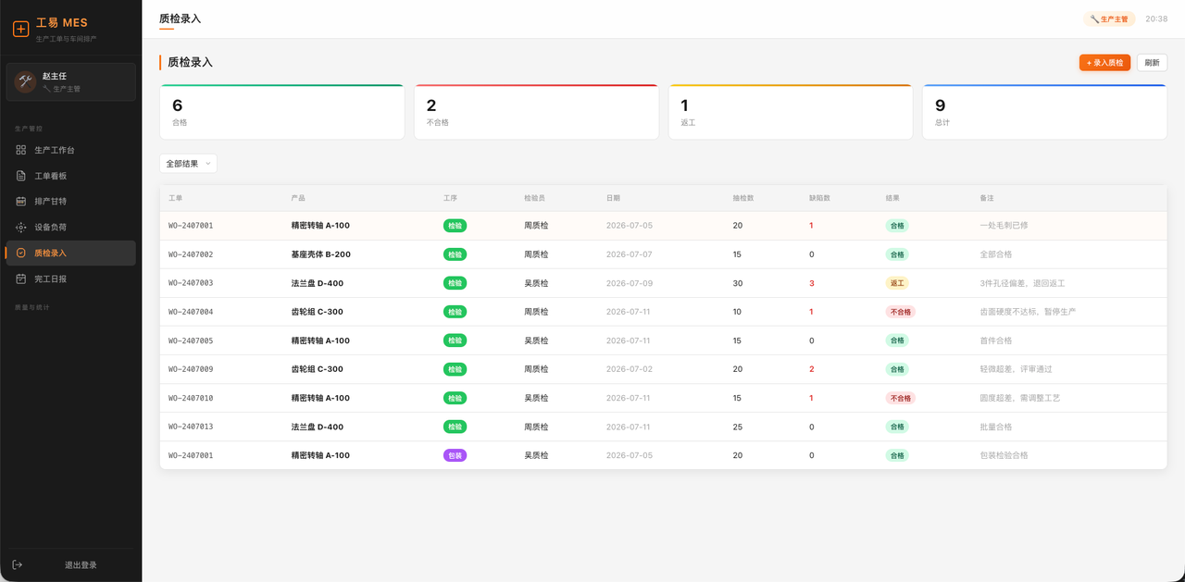
Task: Click work order WO-2407009
Action: (190, 369)
